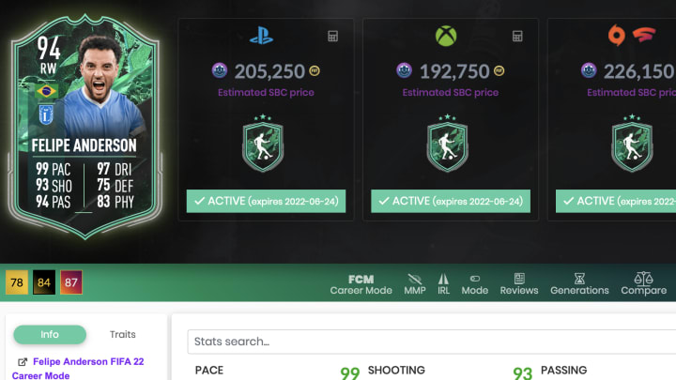Click the ACTIVE button on the Xbox card

coord(451,201)
